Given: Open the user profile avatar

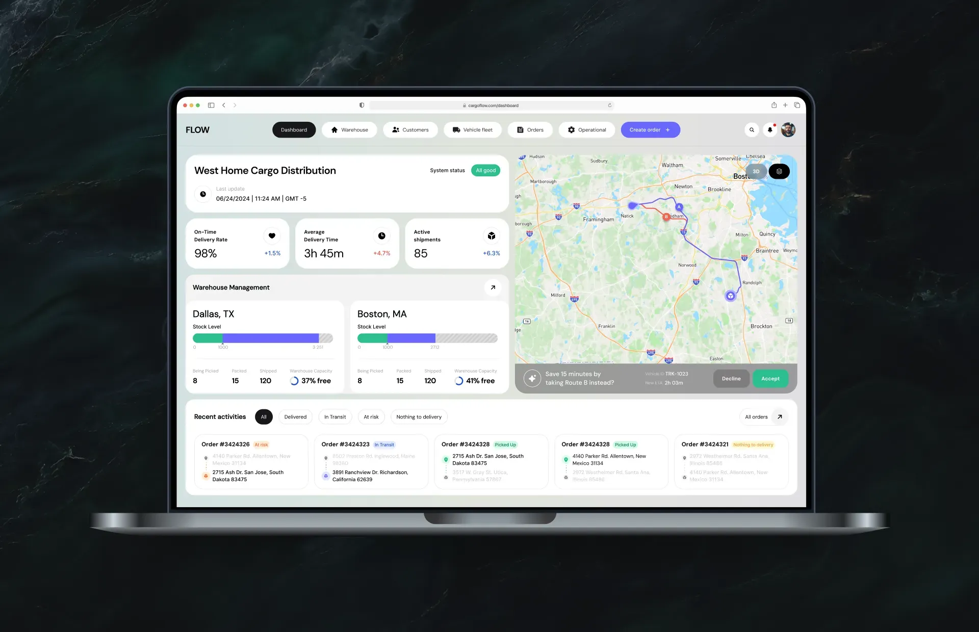Looking at the screenshot, I should coord(788,130).
